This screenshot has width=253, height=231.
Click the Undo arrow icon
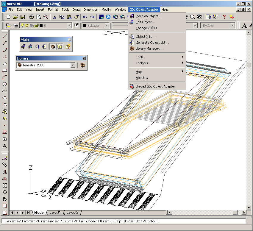85,17
